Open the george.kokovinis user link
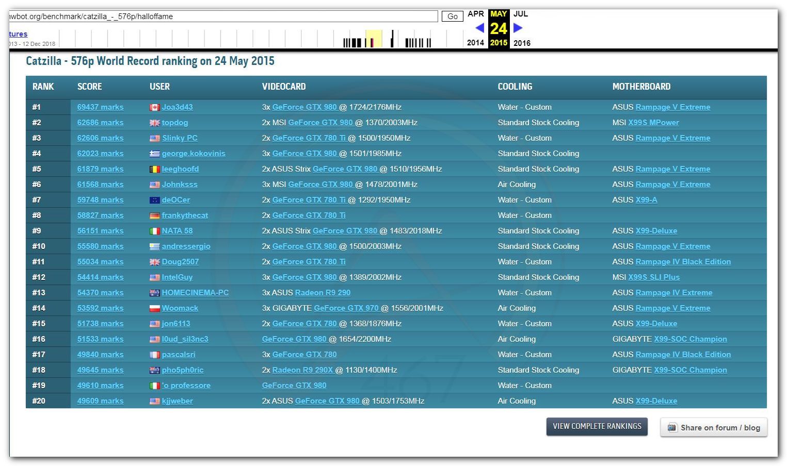 [194, 154]
